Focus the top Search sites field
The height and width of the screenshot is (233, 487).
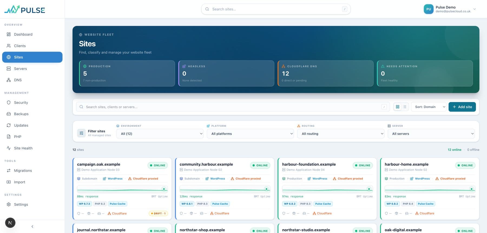(276, 9)
